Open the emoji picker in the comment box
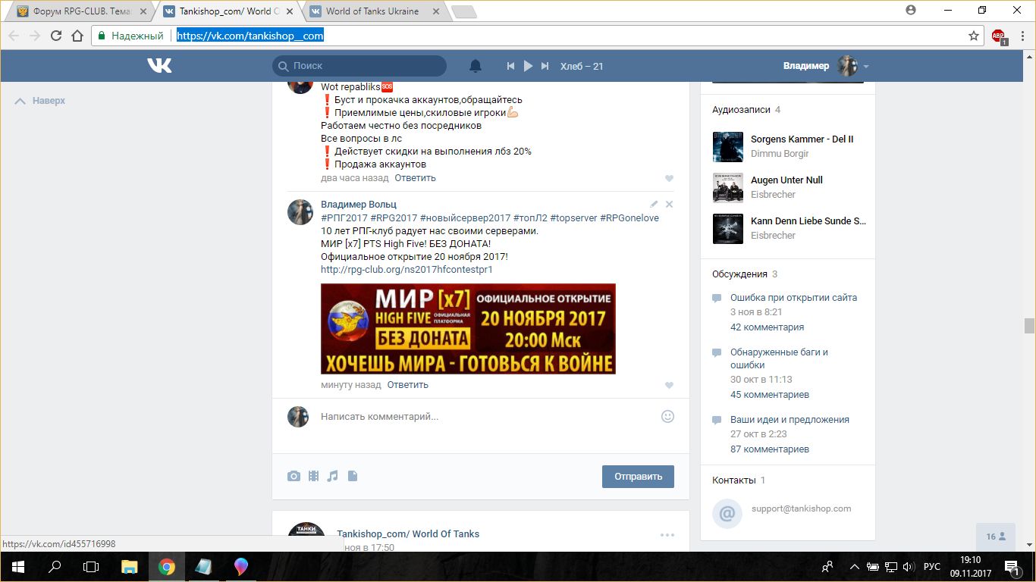The height and width of the screenshot is (582, 1036). (x=667, y=416)
